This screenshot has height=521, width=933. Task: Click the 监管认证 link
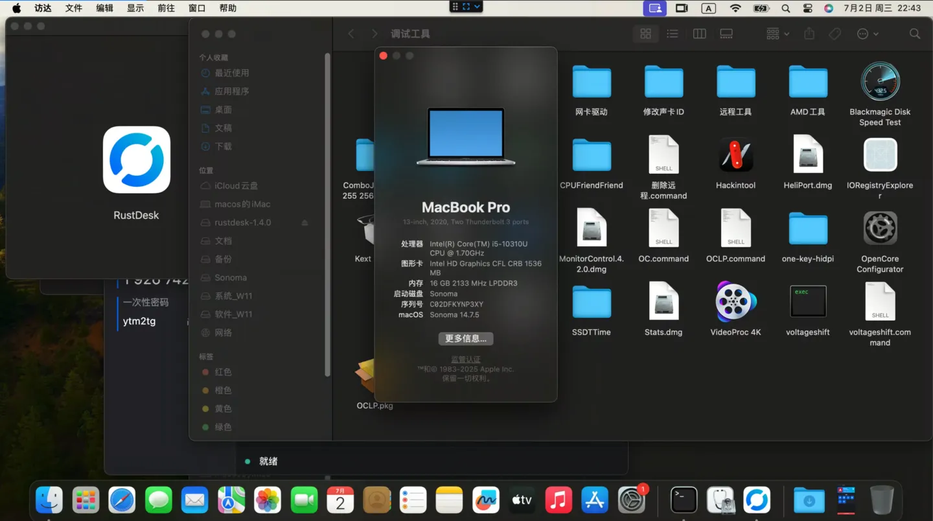click(x=465, y=359)
